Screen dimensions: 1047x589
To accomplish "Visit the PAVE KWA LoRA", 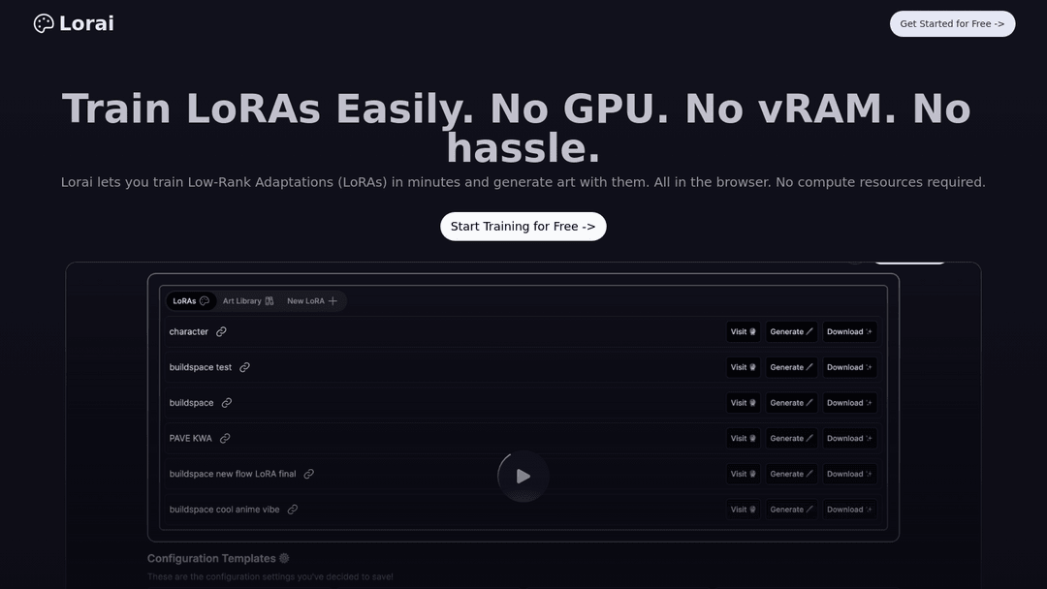I will (744, 438).
